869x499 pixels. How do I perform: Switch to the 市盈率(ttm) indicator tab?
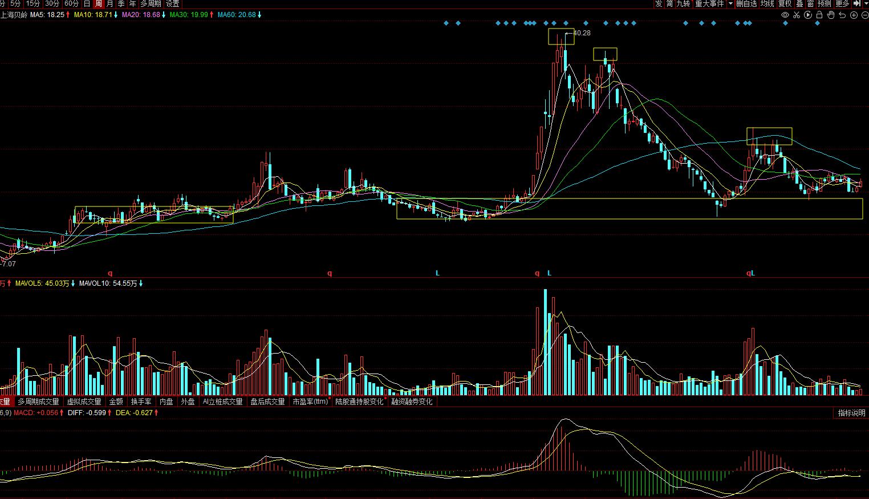pos(311,401)
